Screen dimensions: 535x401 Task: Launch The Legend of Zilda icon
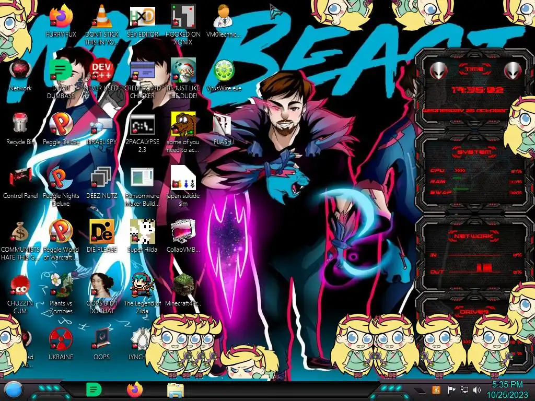(142, 285)
